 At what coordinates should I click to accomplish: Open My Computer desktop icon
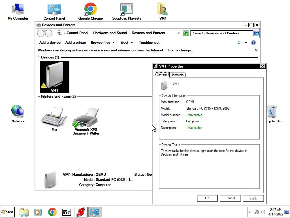[x=18, y=11]
